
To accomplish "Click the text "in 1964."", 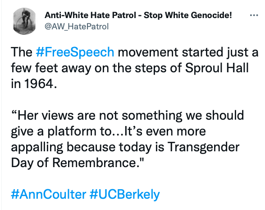I will [34, 84].
